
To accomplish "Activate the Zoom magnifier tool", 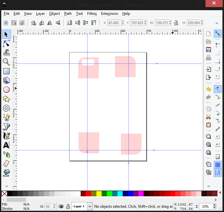I will click(x=6, y=62).
